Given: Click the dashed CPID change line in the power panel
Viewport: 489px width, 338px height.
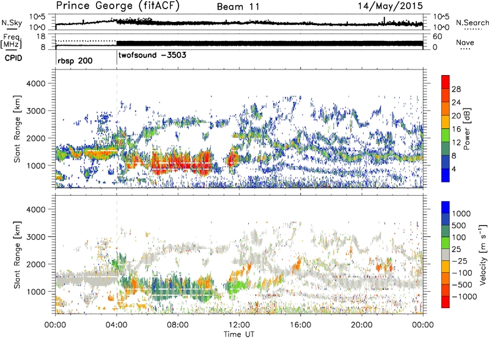Looking at the screenshot, I should pyautogui.click(x=117, y=129).
